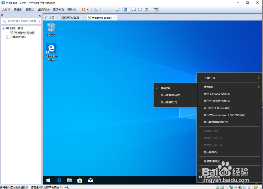This screenshot has width=263, height=189.
Task: Click the USB controller status bar icon
Action: tap(249, 187)
